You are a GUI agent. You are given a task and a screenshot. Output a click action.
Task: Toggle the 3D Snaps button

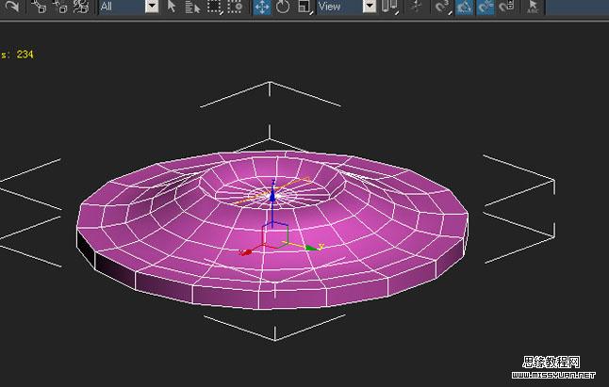click(x=441, y=7)
